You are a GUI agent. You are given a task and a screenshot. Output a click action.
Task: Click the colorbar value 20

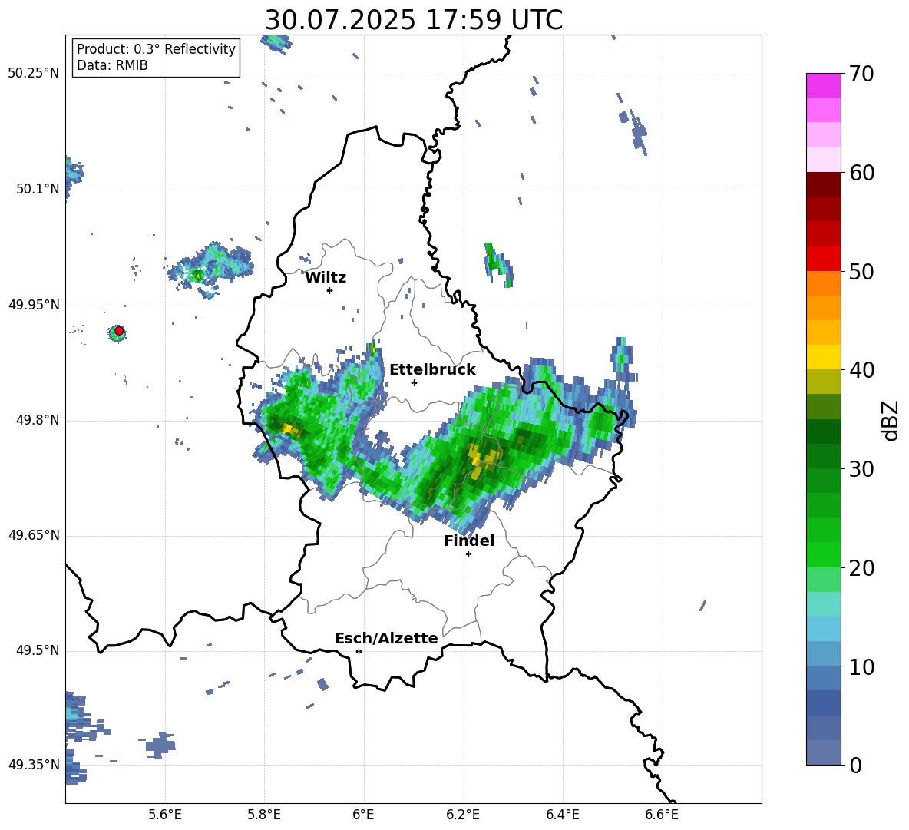(x=861, y=568)
